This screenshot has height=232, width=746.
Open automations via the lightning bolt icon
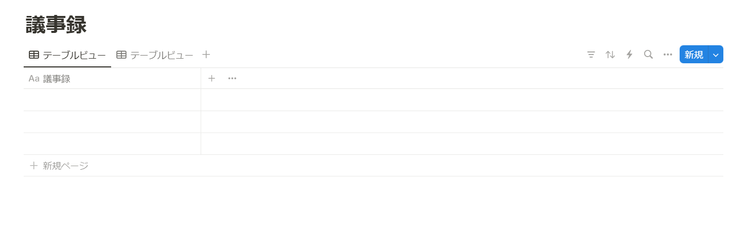pos(629,55)
